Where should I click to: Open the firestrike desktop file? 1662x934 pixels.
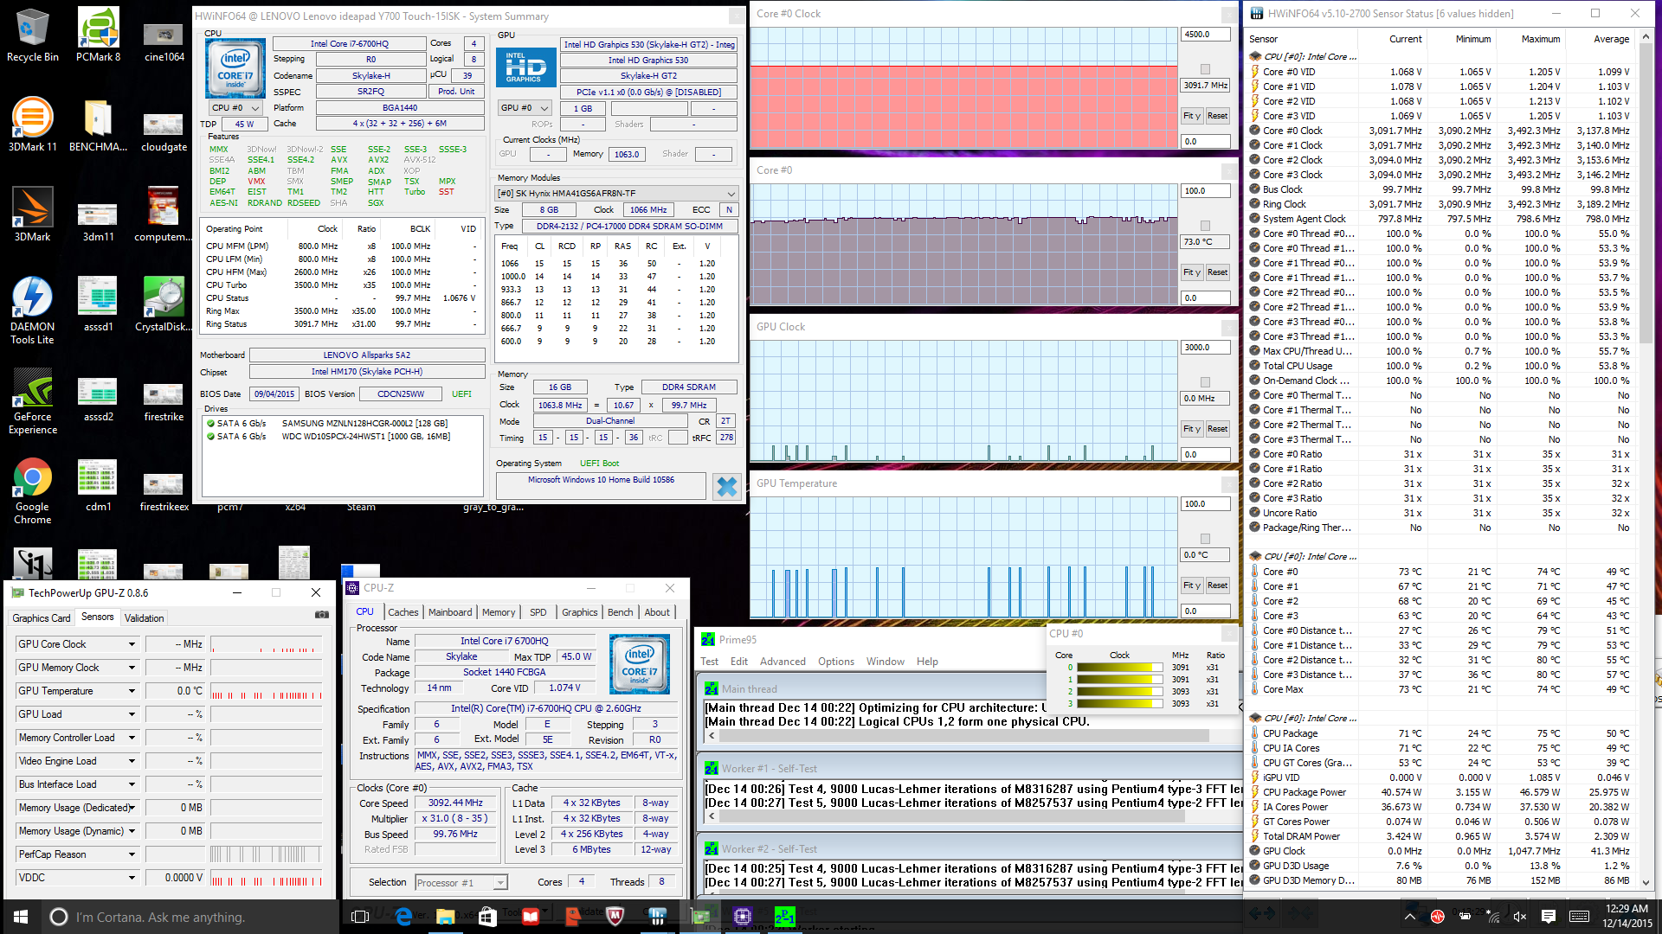click(164, 400)
